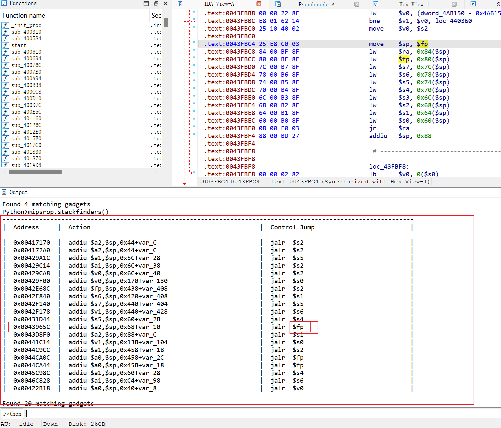Click breakpoint dot beside 0043FBB8
Screen dimensions: 501x428
194,12
